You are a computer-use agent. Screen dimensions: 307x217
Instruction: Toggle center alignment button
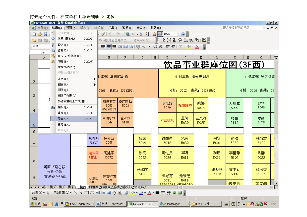pyautogui.click(x=109, y=47)
